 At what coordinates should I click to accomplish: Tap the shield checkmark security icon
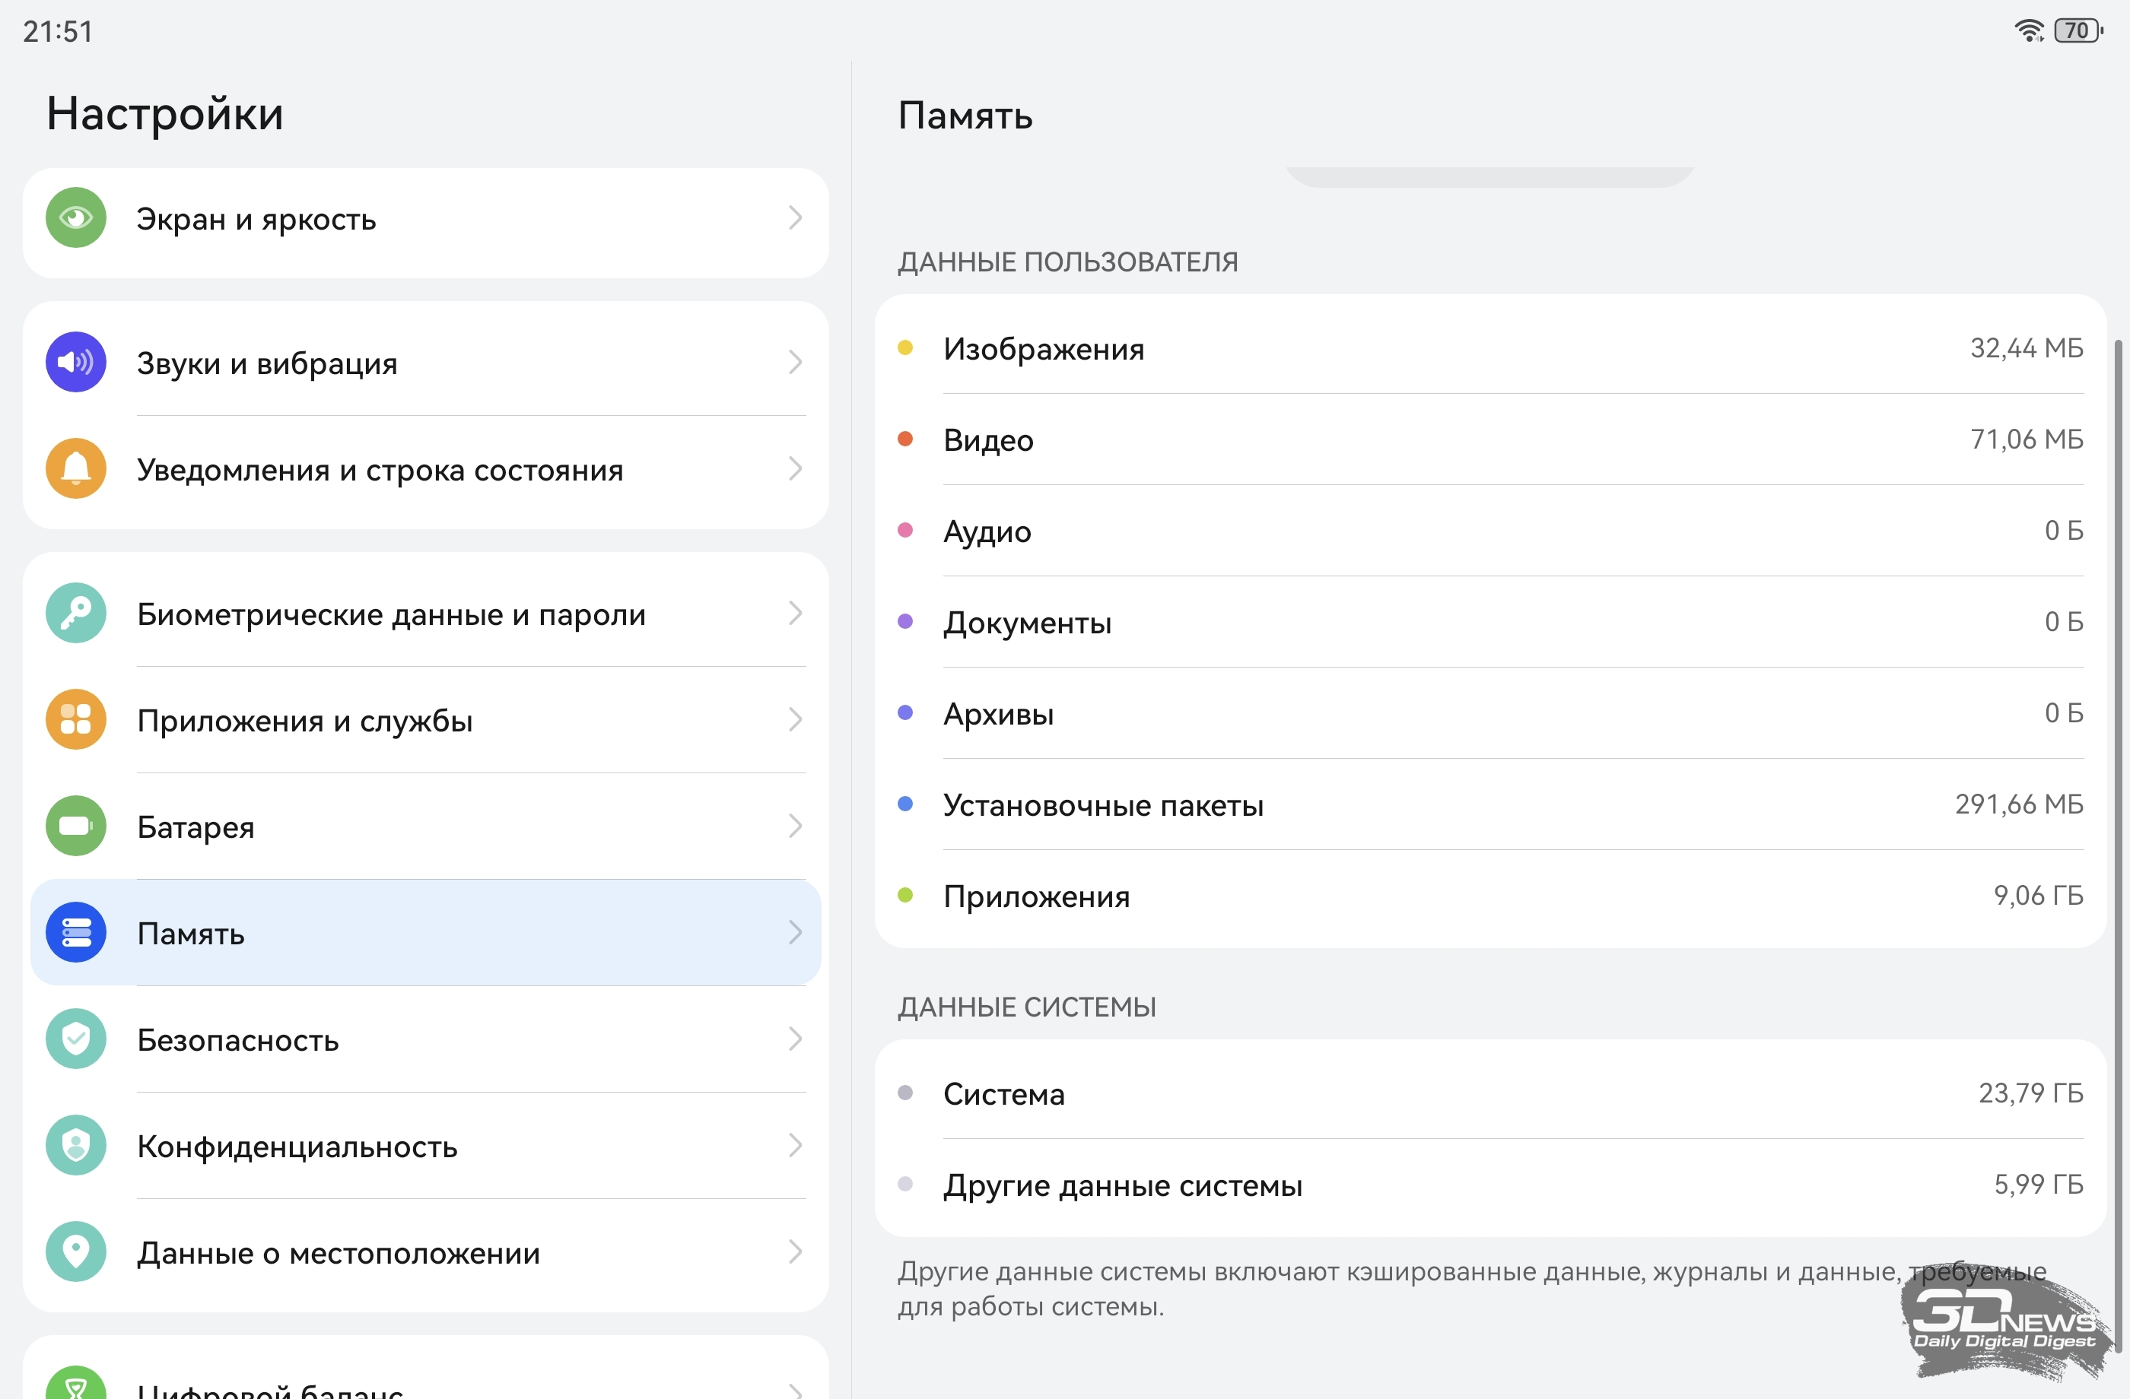pos(76,1039)
